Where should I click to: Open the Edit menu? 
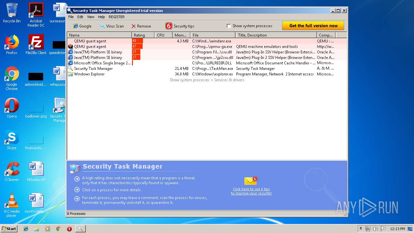(80, 17)
